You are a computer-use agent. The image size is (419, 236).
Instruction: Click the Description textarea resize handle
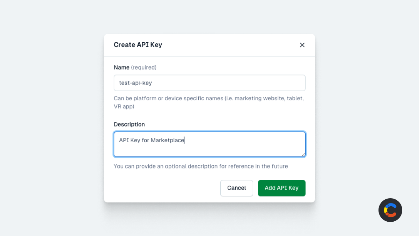tap(303, 154)
